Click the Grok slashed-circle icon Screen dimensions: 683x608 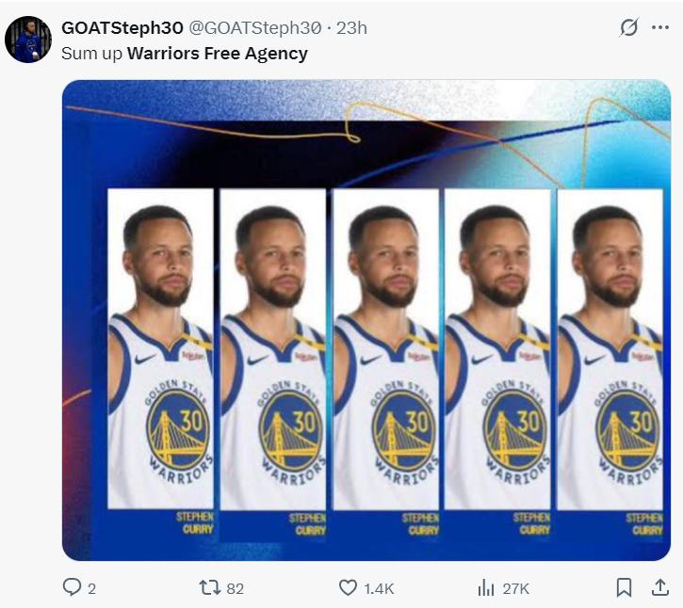(x=629, y=27)
